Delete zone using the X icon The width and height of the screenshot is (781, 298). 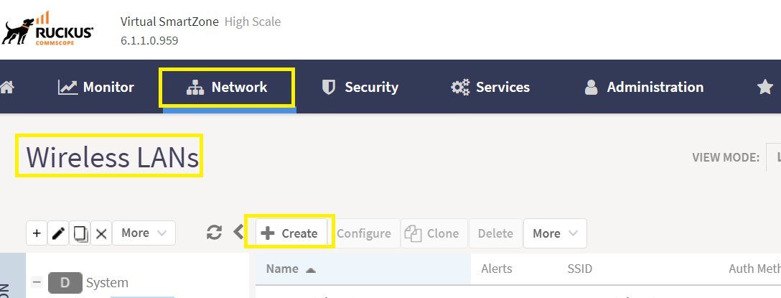[101, 233]
